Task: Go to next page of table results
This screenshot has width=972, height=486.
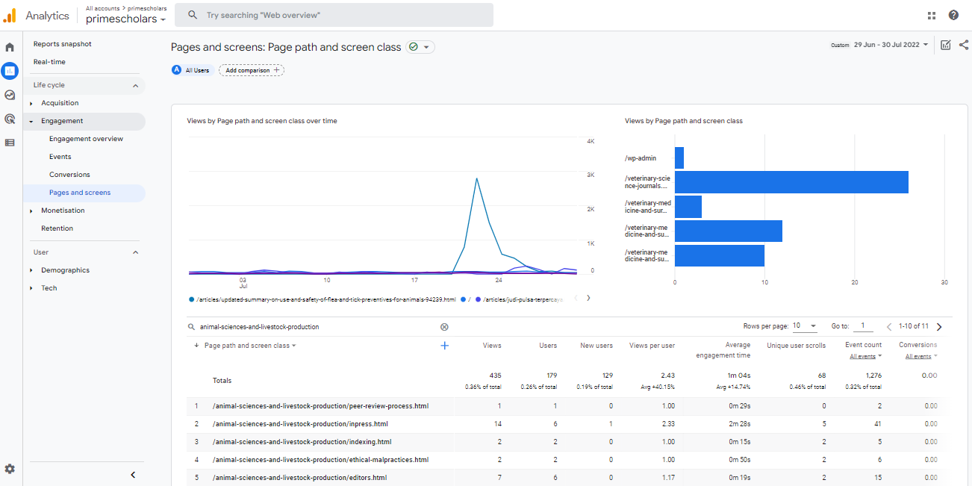Action: (939, 326)
